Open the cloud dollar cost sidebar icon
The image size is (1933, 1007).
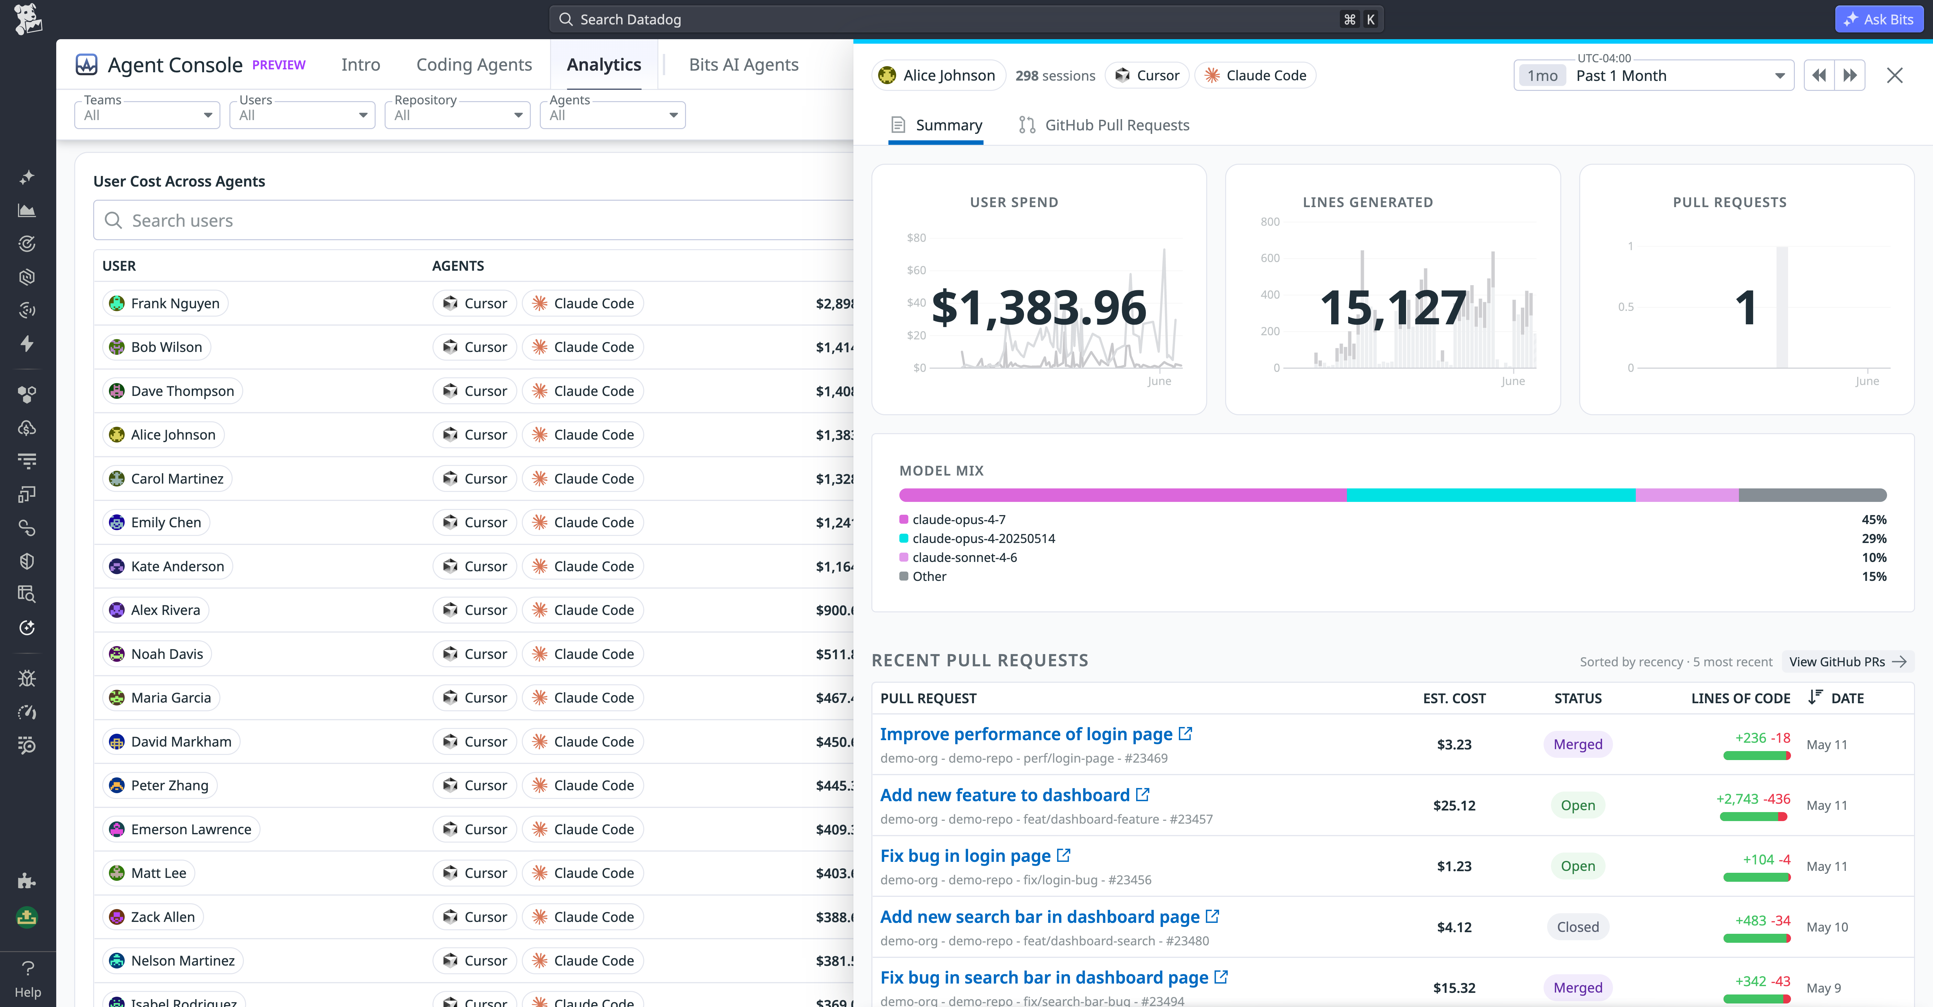(27, 427)
